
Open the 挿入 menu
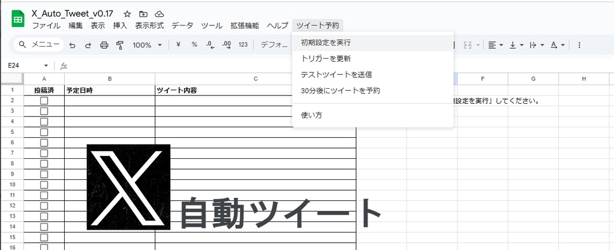pos(120,26)
